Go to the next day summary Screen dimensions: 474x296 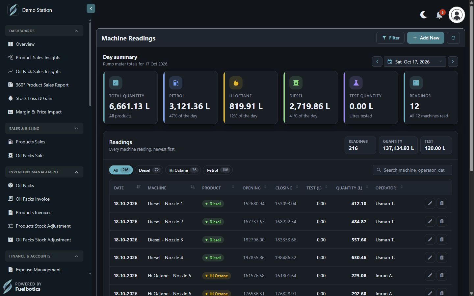tap(453, 62)
